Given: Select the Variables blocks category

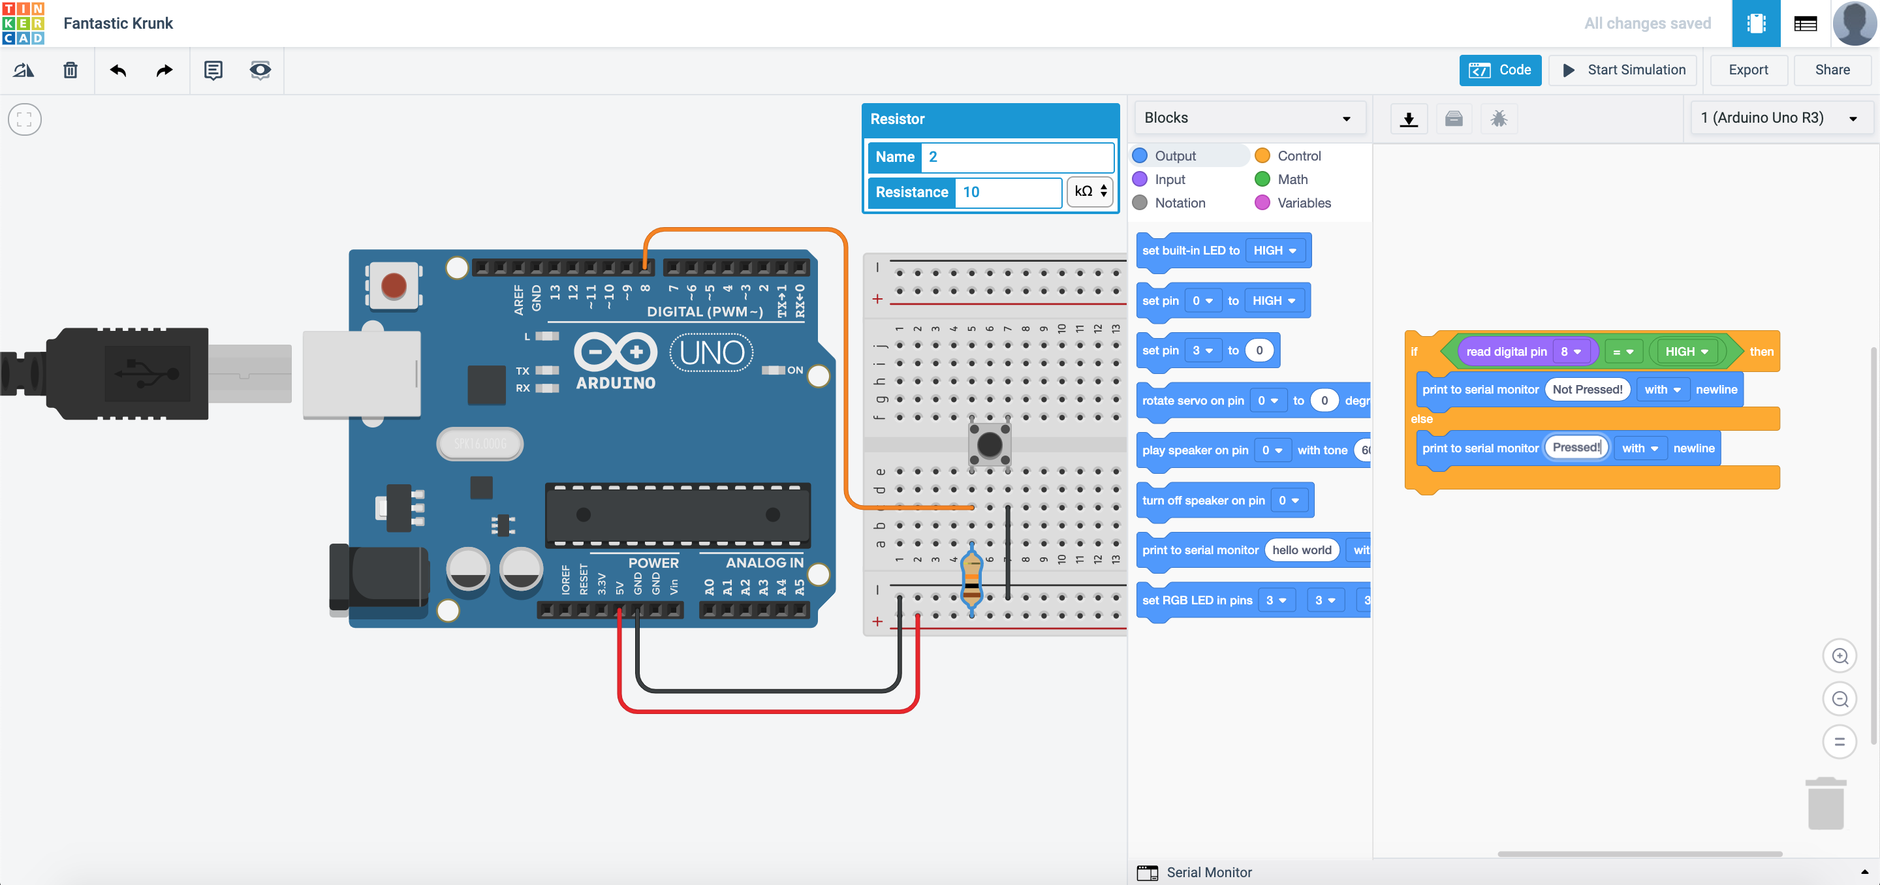Looking at the screenshot, I should pos(1304,203).
